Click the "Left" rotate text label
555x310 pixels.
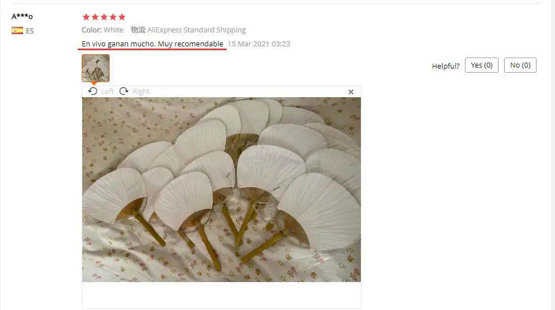coord(107,92)
